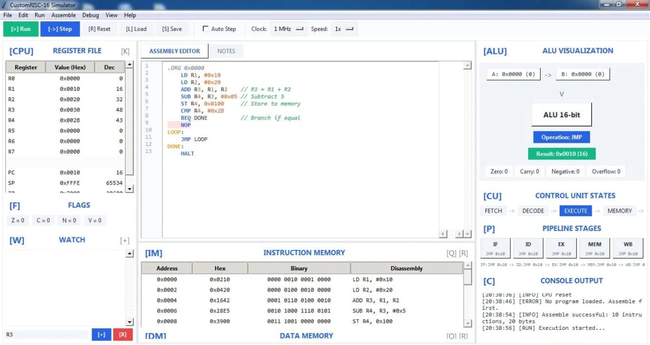
Task: Open the Run menu
Action: 40,15
